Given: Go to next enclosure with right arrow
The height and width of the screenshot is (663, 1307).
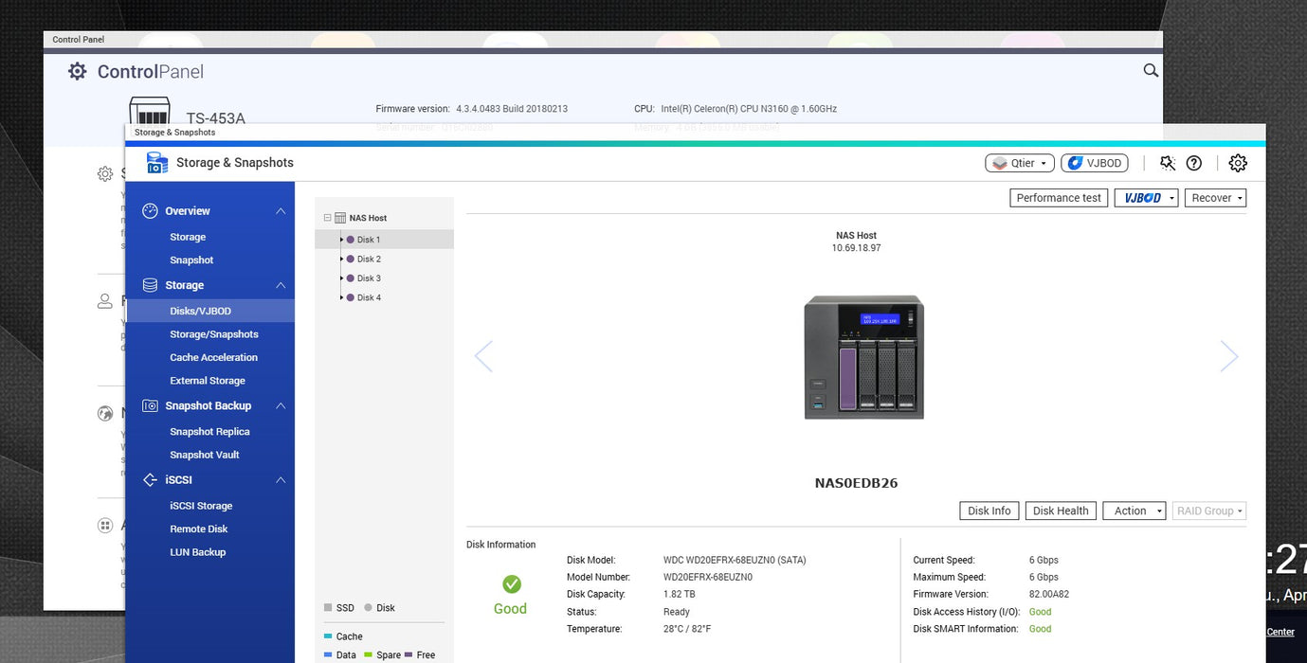Looking at the screenshot, I should coord(1229,356).
